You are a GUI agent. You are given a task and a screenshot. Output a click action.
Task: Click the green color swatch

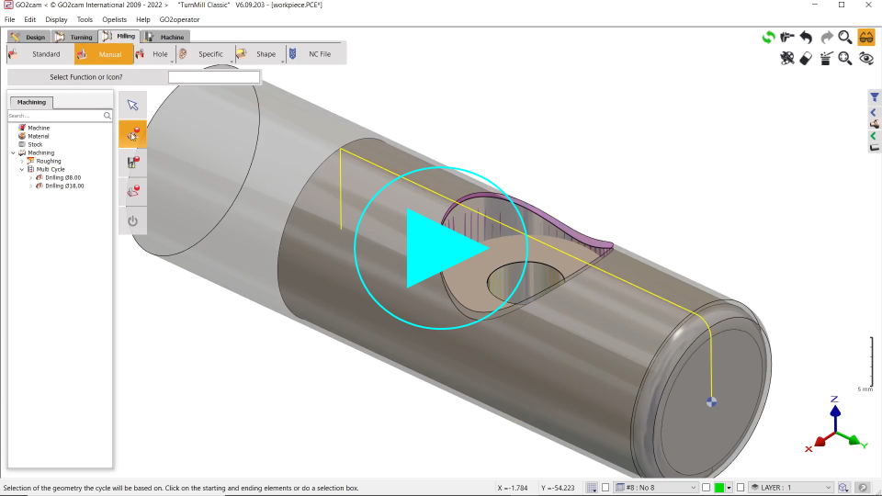(x=719, y=488)
